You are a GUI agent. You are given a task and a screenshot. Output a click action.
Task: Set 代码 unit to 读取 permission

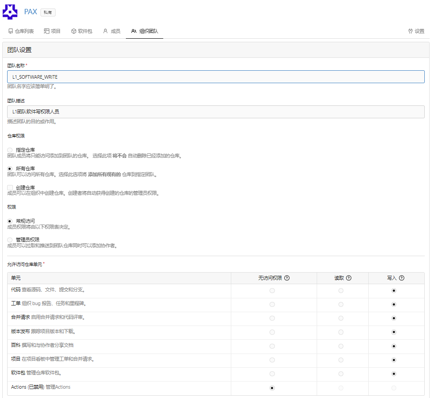pyautogui.click(x=341, y=290)
